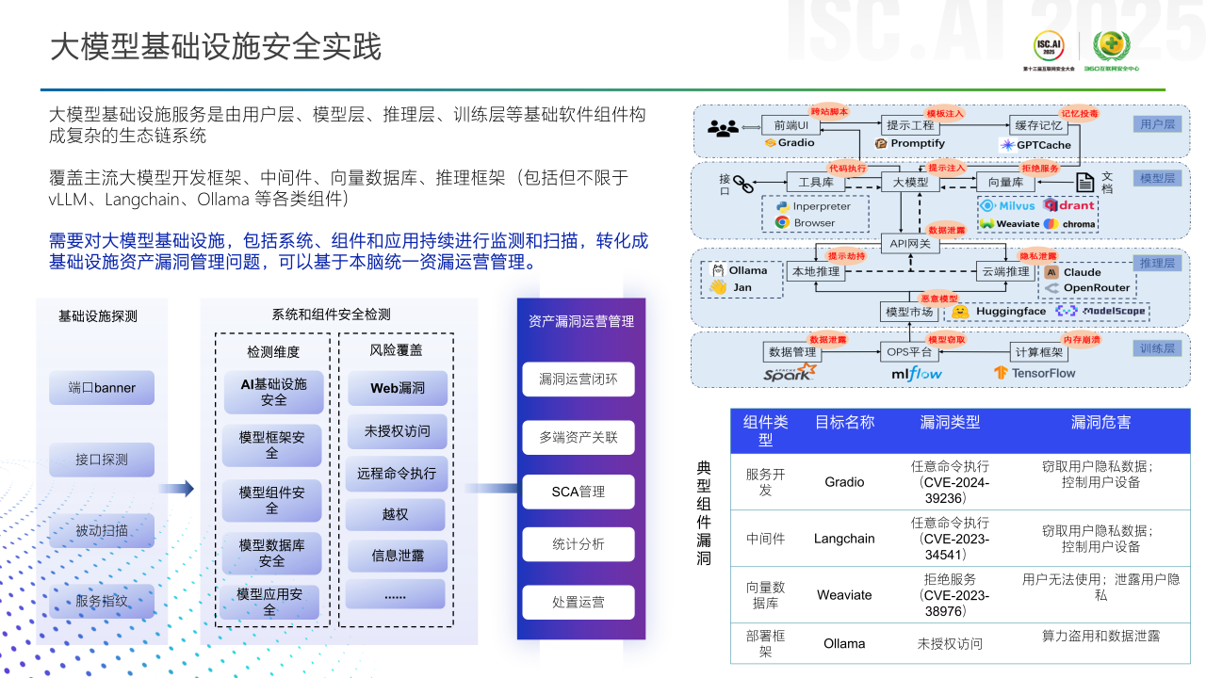The height and width of the screenshot is (678, 1206).
Task: Click the Weaviate logo in the diagram
Action: click(1009, 224)
